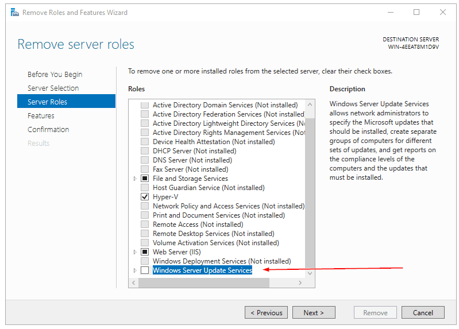Viewport: 459px width, 329px height.
Task: Click the horizontal scroll-left arrow
Action: point(134,282)
